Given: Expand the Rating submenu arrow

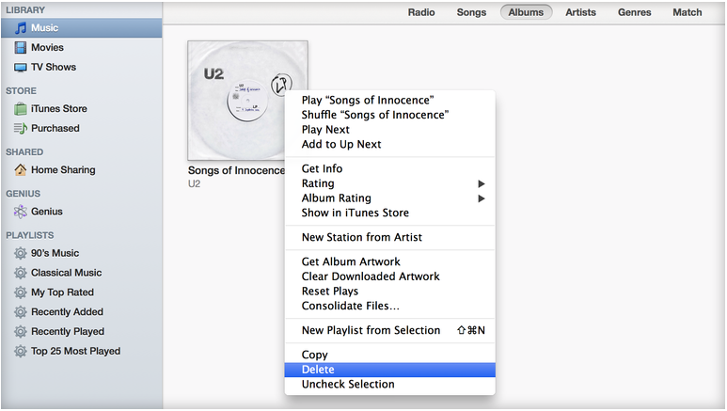Looking at the screenshot, I should pos(482,183).
